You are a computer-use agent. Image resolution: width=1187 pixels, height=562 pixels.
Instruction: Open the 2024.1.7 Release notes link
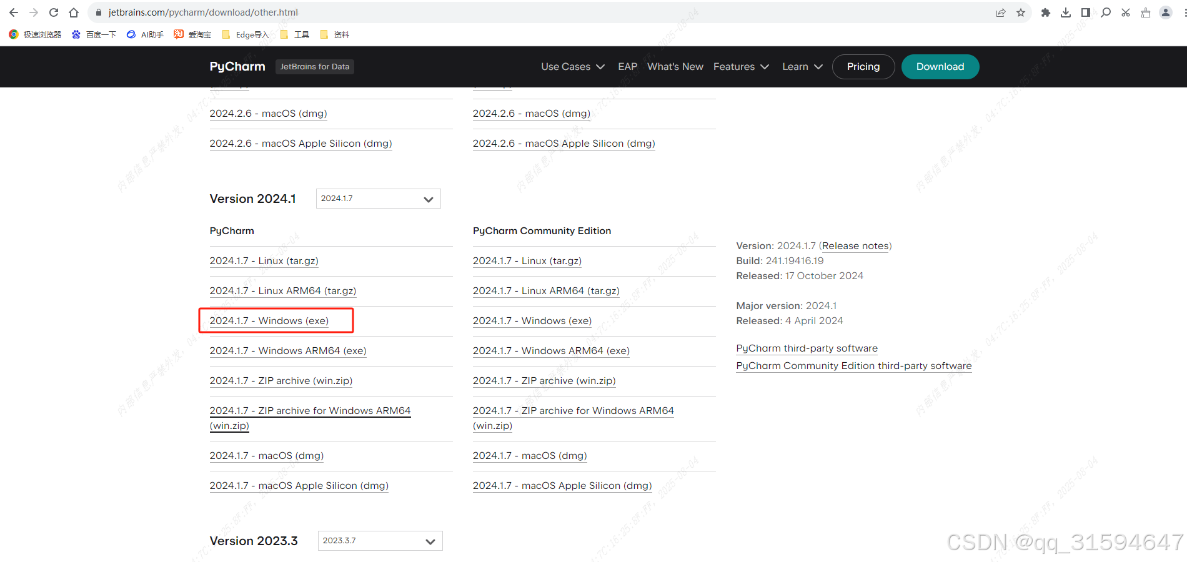(855, 246)
